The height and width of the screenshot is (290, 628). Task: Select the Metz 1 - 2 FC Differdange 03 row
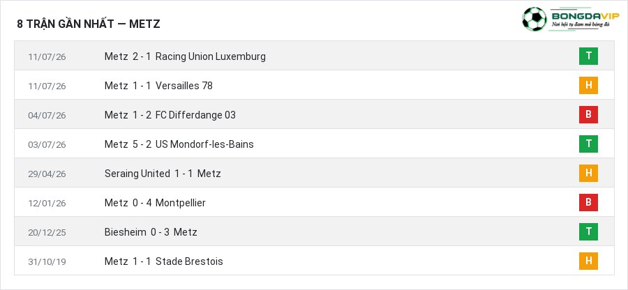(x=314, y=114)
